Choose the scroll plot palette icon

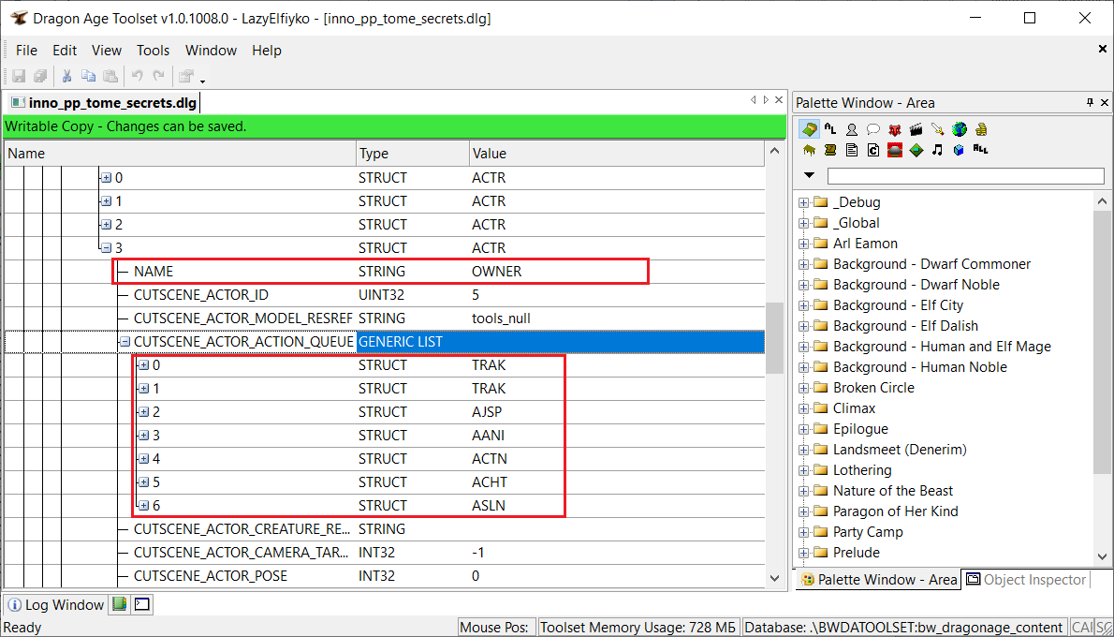click(x=830, y=150)
